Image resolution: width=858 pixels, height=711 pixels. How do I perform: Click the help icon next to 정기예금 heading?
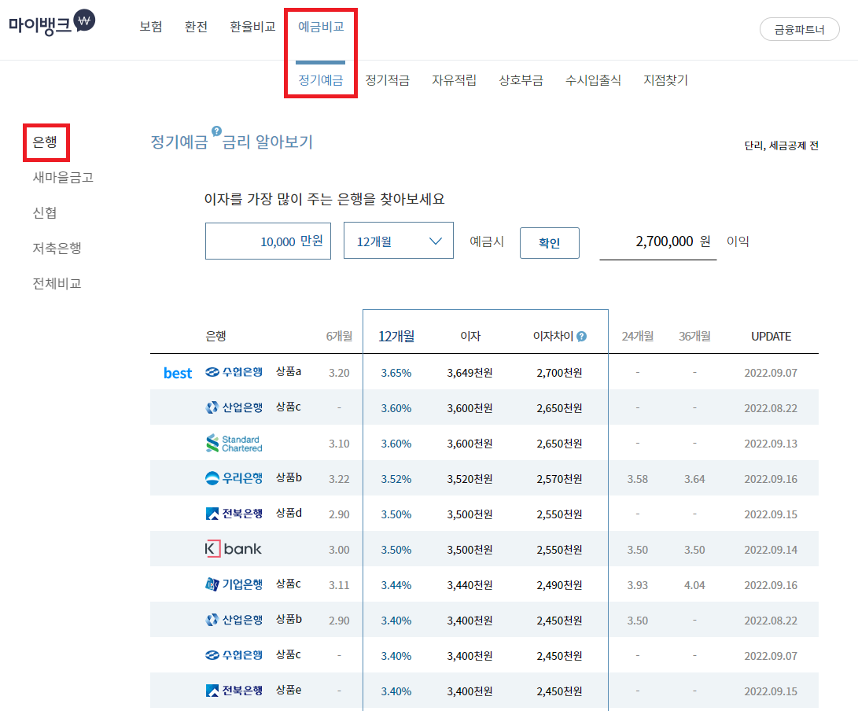pos(217,131)
